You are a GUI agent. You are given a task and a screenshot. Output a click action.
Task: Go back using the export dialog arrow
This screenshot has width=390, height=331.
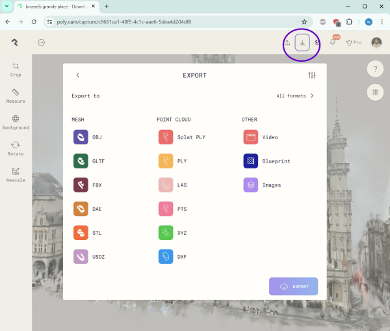coord(78,75)
